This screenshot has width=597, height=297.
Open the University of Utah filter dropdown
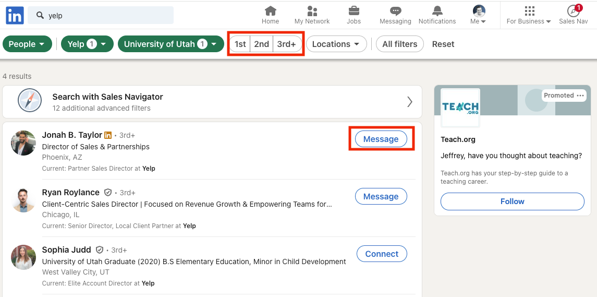[x=171, y=44]
